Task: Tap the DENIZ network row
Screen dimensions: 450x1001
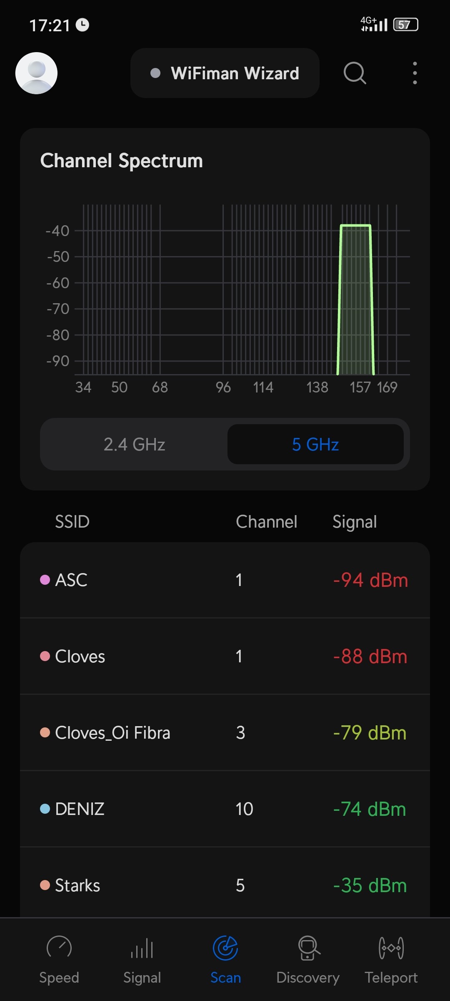Action: [225, 809]
